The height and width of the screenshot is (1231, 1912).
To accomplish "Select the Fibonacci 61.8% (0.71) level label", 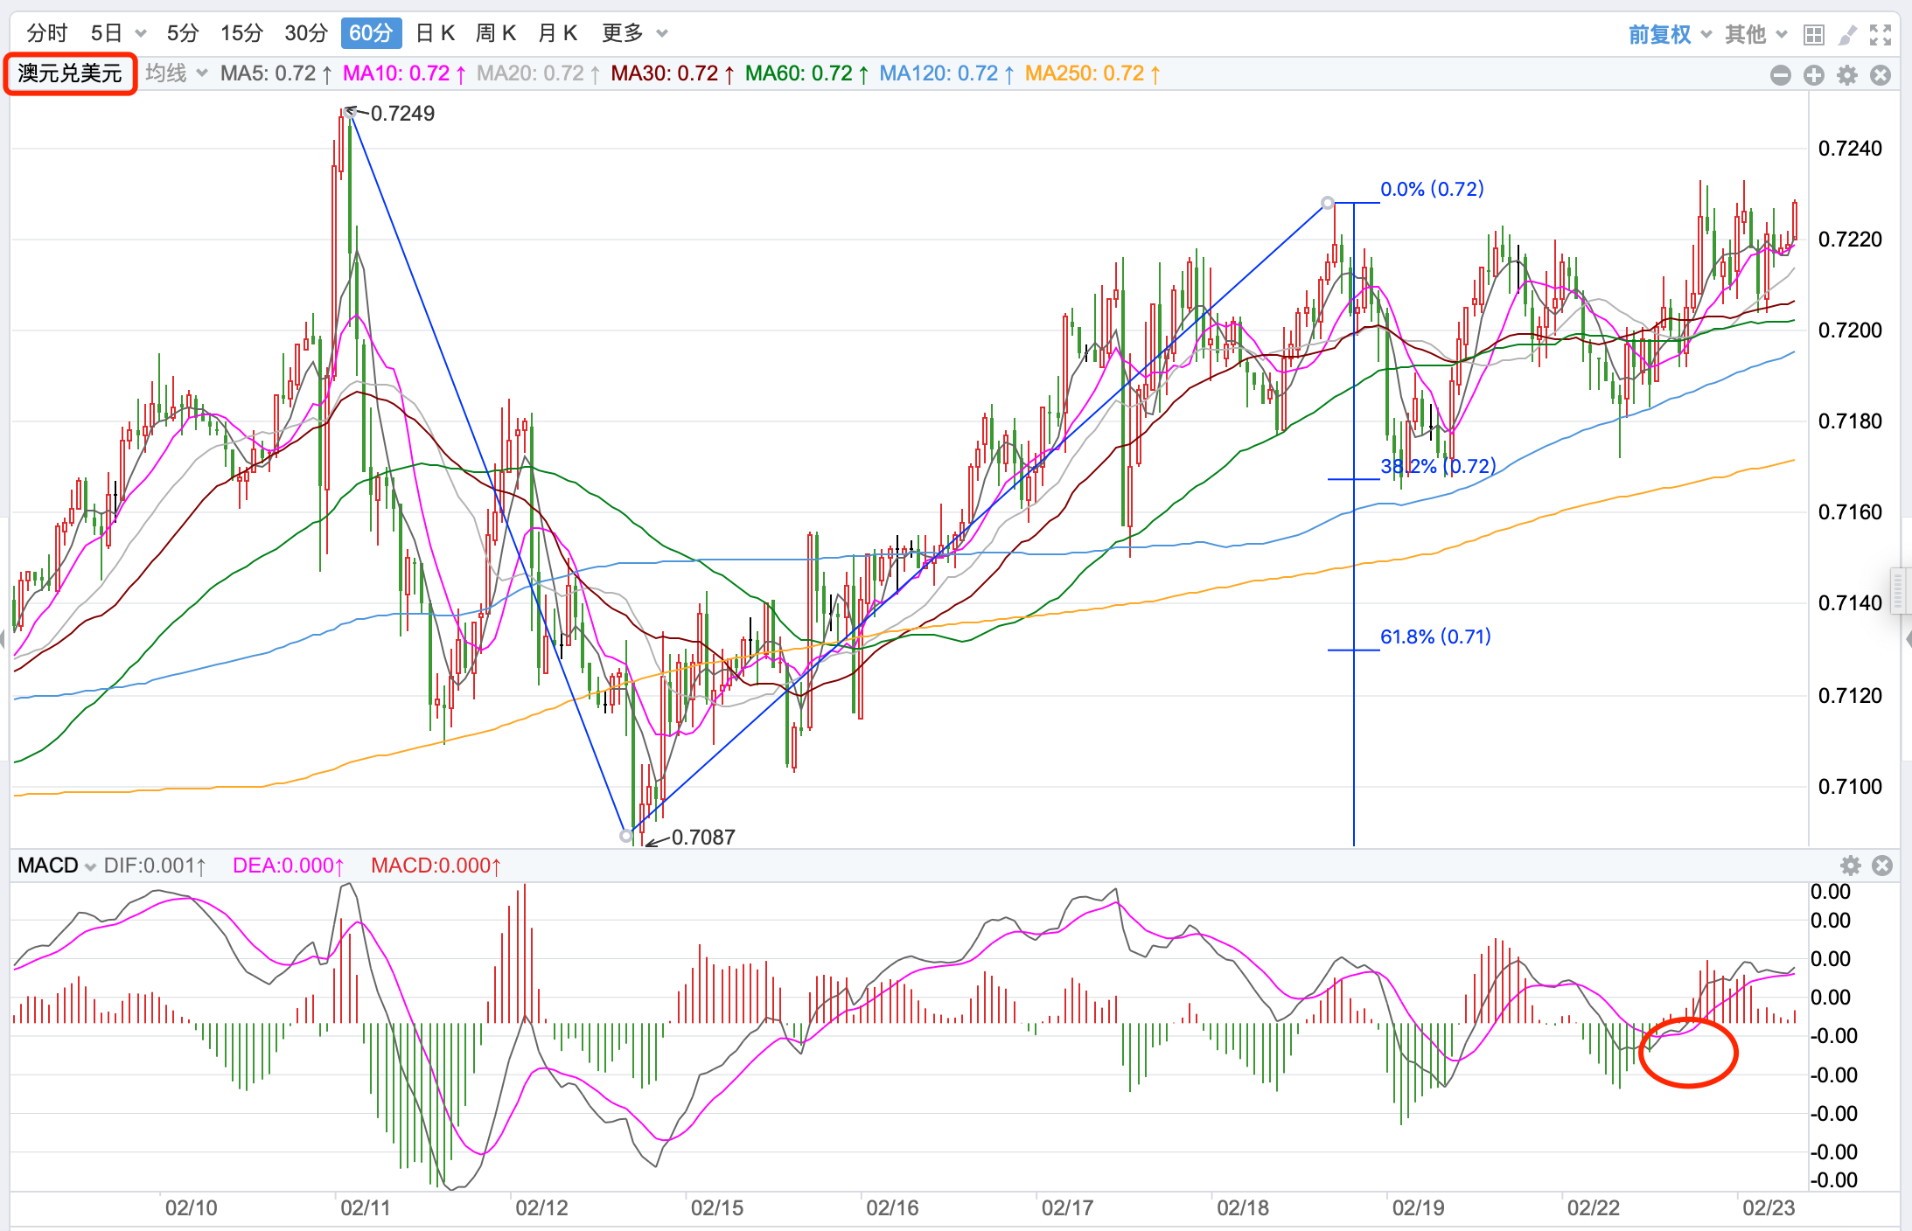I will pyautogui.click(x=1435, y=636).
